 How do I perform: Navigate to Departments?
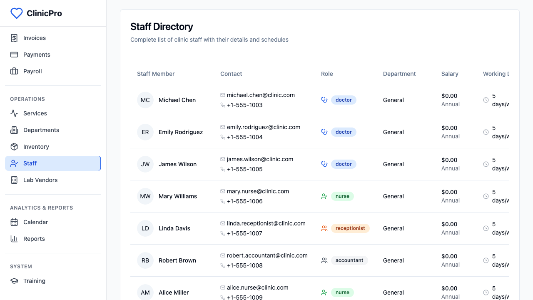pos(53,130)
